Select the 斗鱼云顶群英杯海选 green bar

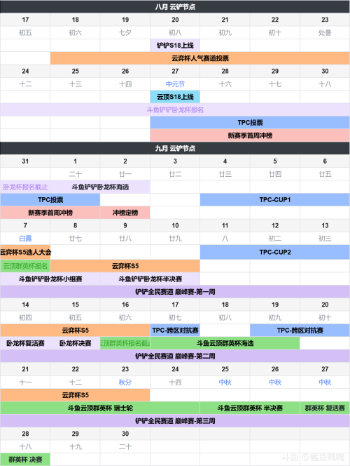(x=225, y=343)
